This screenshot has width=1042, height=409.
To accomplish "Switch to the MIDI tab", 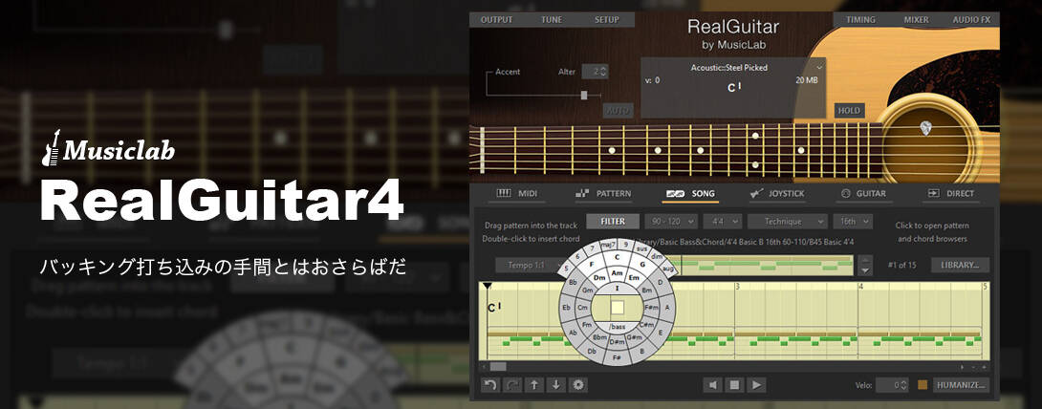I will (516, 193).
